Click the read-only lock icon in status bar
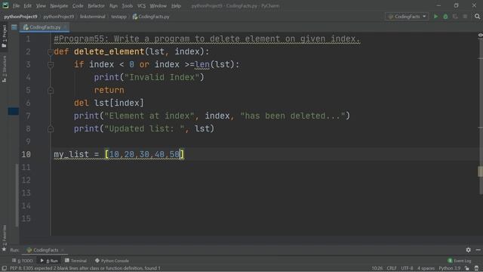The image size is (483, 272). 467,268
